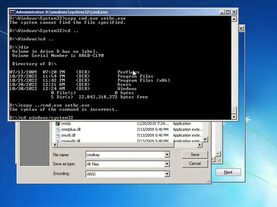The width and height of the screenshot is (277, 207).
Task: Close the cmd.exe command prompt window
Action: pos(234,12)
